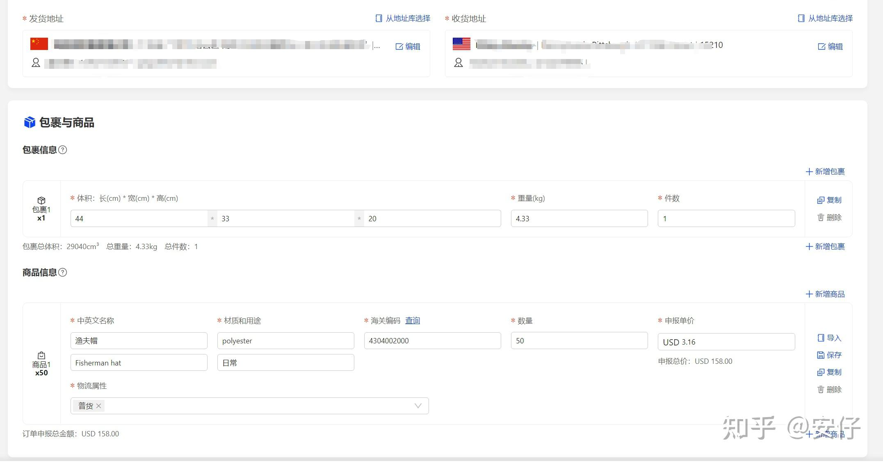
Task: Click the Fisherman hat English name field
Action: (139, 363)
